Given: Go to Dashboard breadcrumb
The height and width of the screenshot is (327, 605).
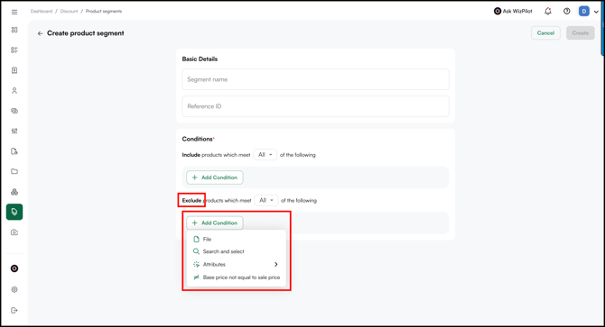Looking at the screenshot, I should (x=42, y=11).
